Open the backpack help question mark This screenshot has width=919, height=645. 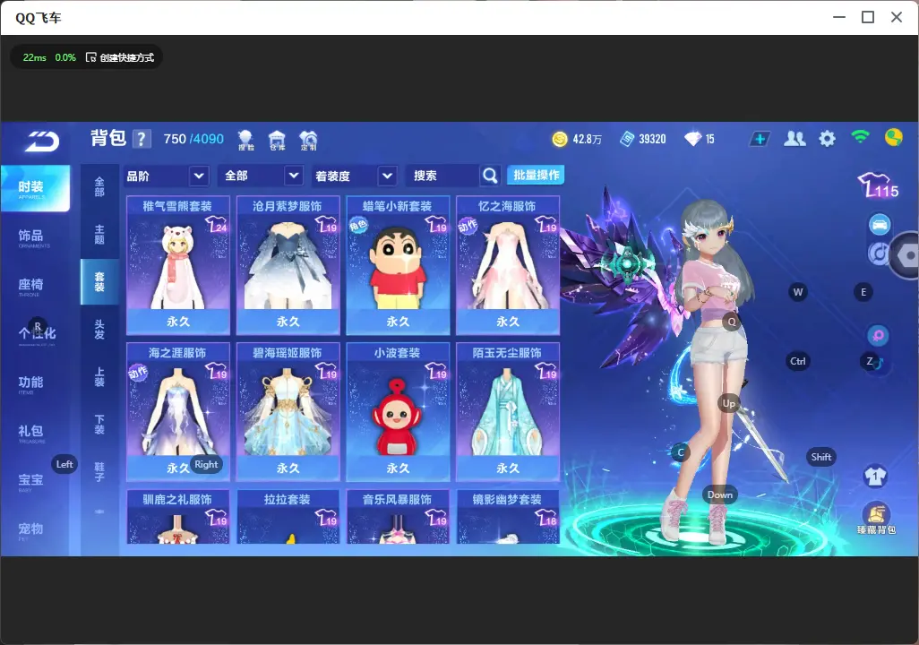(x=142, y=139)
